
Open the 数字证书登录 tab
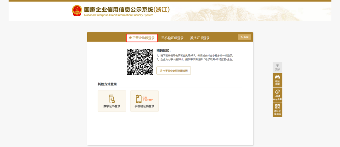point(200,38)
